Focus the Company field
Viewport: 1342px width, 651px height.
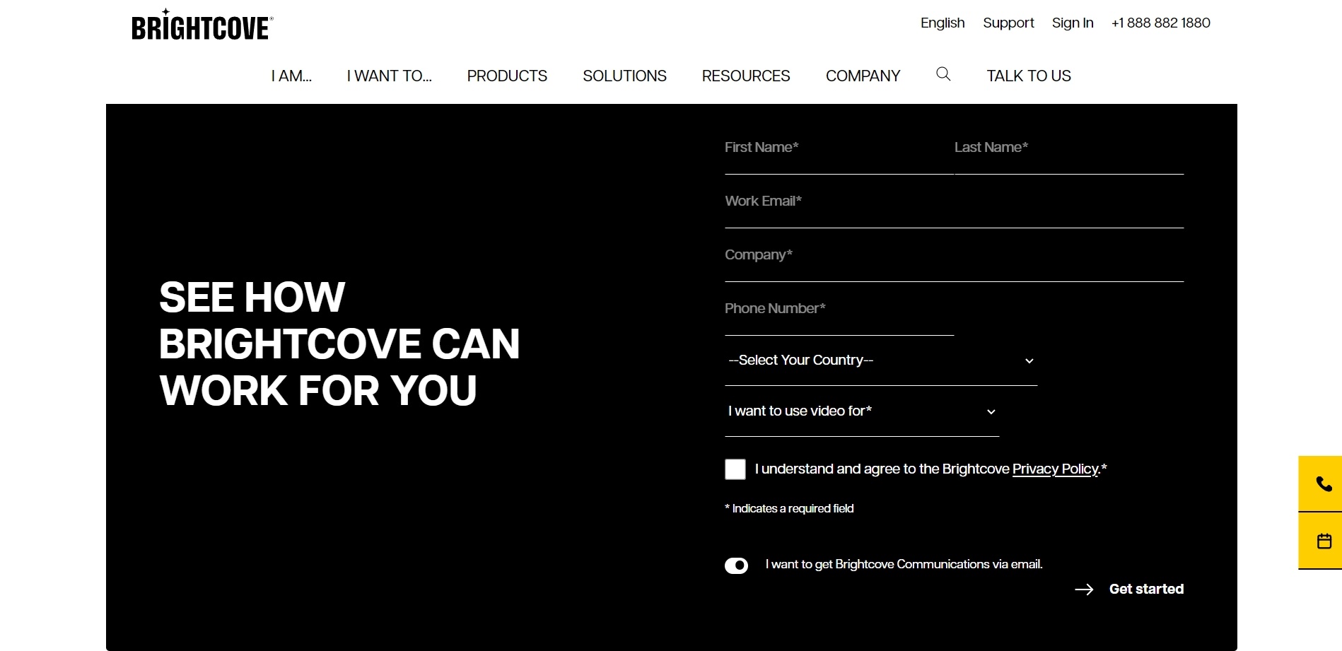point(954,255)
